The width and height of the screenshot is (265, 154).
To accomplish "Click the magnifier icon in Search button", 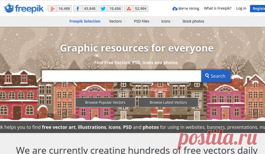I will pyautogui.click(x=207, y=76).
